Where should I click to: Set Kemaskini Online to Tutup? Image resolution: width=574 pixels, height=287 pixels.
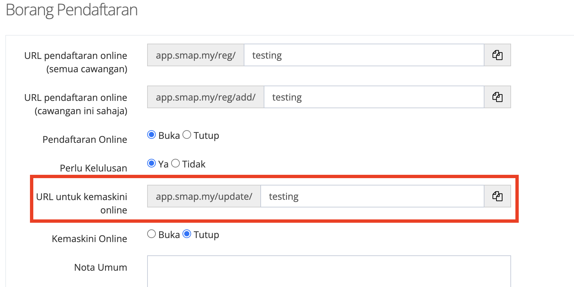click(x=187, y=234)
